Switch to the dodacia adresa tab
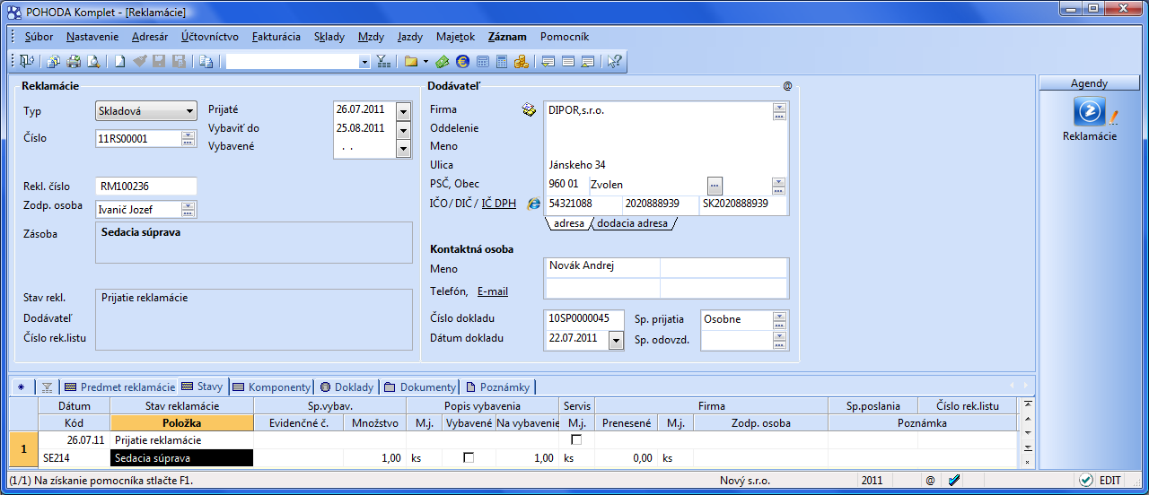Screen dimensions: 1149x495 tap(633, 223)
